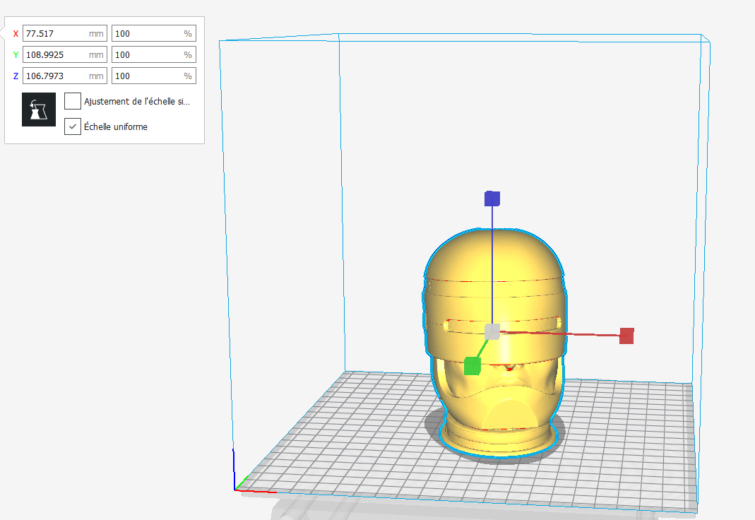Uncheck the "Échelle uniforme" checkbox

pos(73,126)
